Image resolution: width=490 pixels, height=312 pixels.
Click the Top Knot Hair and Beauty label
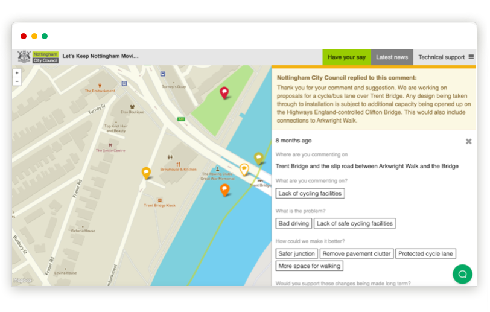click(x=116, y=128)
